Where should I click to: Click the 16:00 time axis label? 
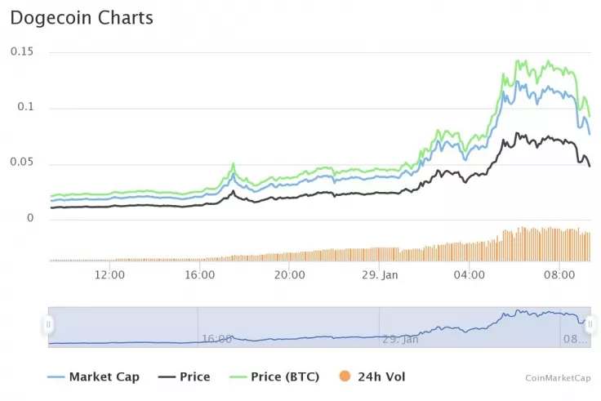point(200,275)
